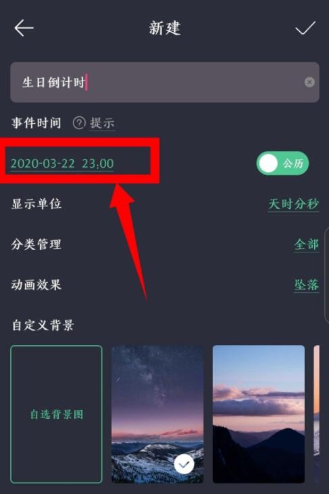329x494 pixels.
Task: Select the purple sunset mountain background
Action: click(259, 414)
